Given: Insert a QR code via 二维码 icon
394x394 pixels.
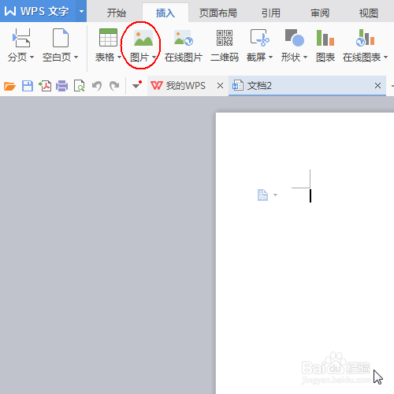Looking at the screenshot, I should pos(225,38).
